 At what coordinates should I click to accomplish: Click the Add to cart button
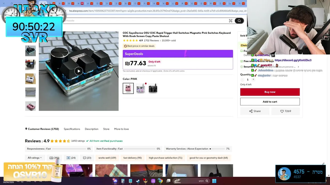pyautogui.click(x=270, y=102)
